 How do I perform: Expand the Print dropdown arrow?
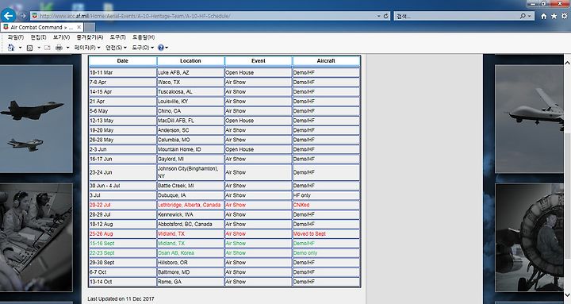[67, 48]
